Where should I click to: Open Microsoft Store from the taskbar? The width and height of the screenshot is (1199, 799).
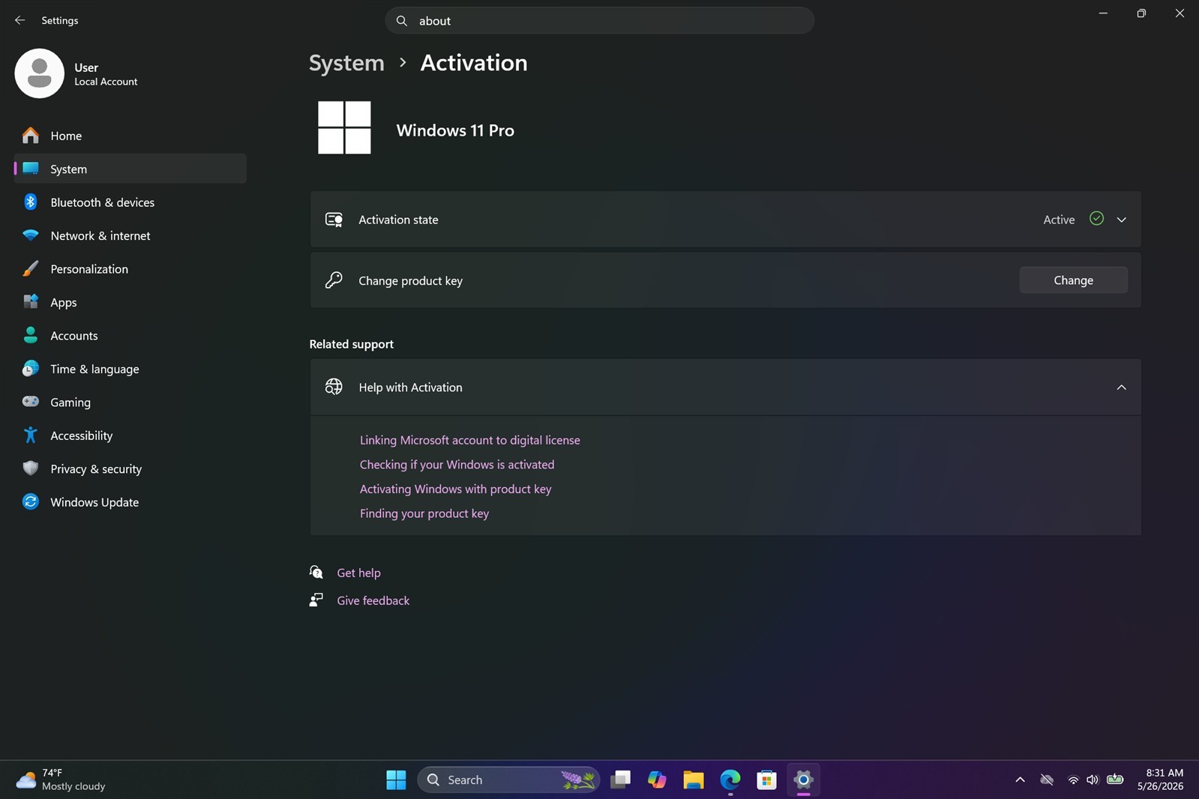point(766,780)
